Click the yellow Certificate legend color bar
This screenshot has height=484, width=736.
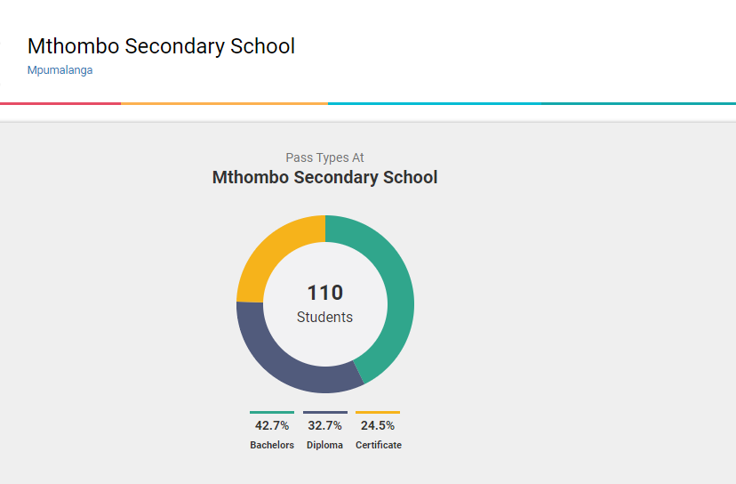coord(378,412)
